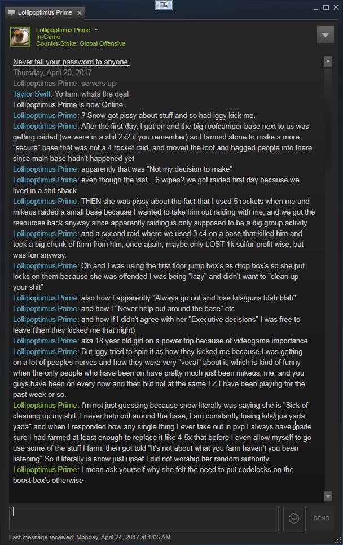
Task: Minimize the chat window
Action: pos(316,7)
